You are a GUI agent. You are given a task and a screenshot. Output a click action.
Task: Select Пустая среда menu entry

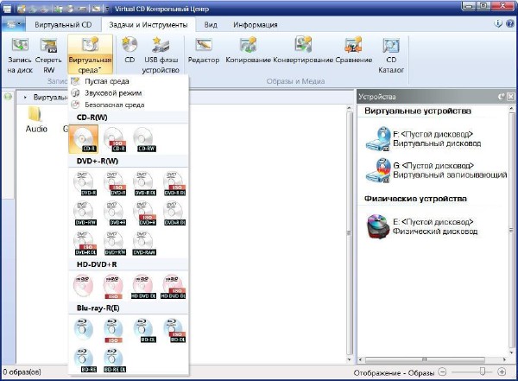click(x=107, y=81)
